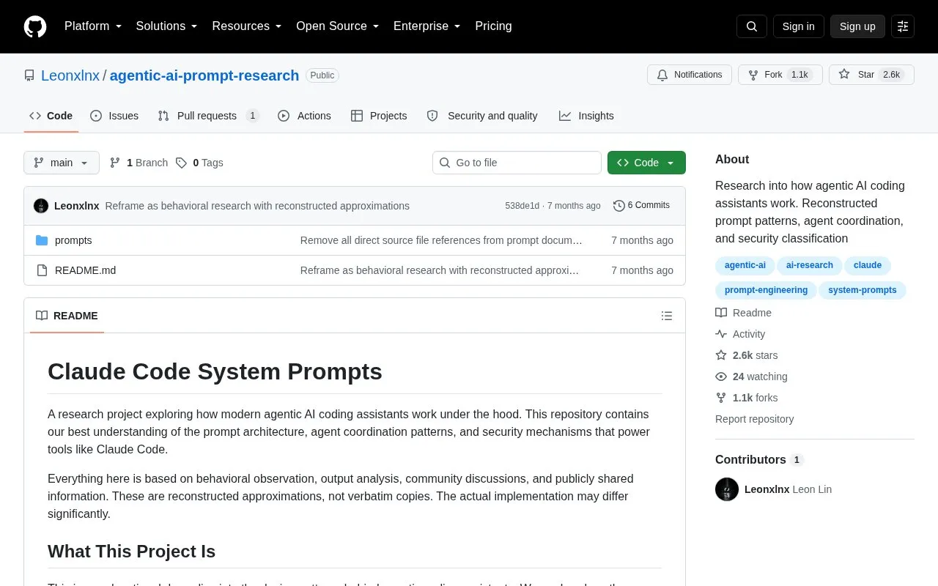Open the README.md file
Screen dimensions: 938x586
click(85, 270)
